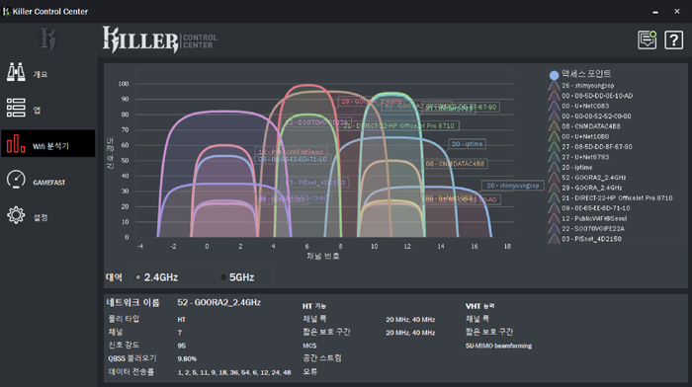Open the 앱 apps list icon

coord(16,108)
